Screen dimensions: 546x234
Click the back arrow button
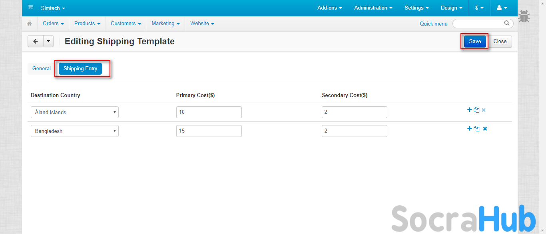point(36,41)
